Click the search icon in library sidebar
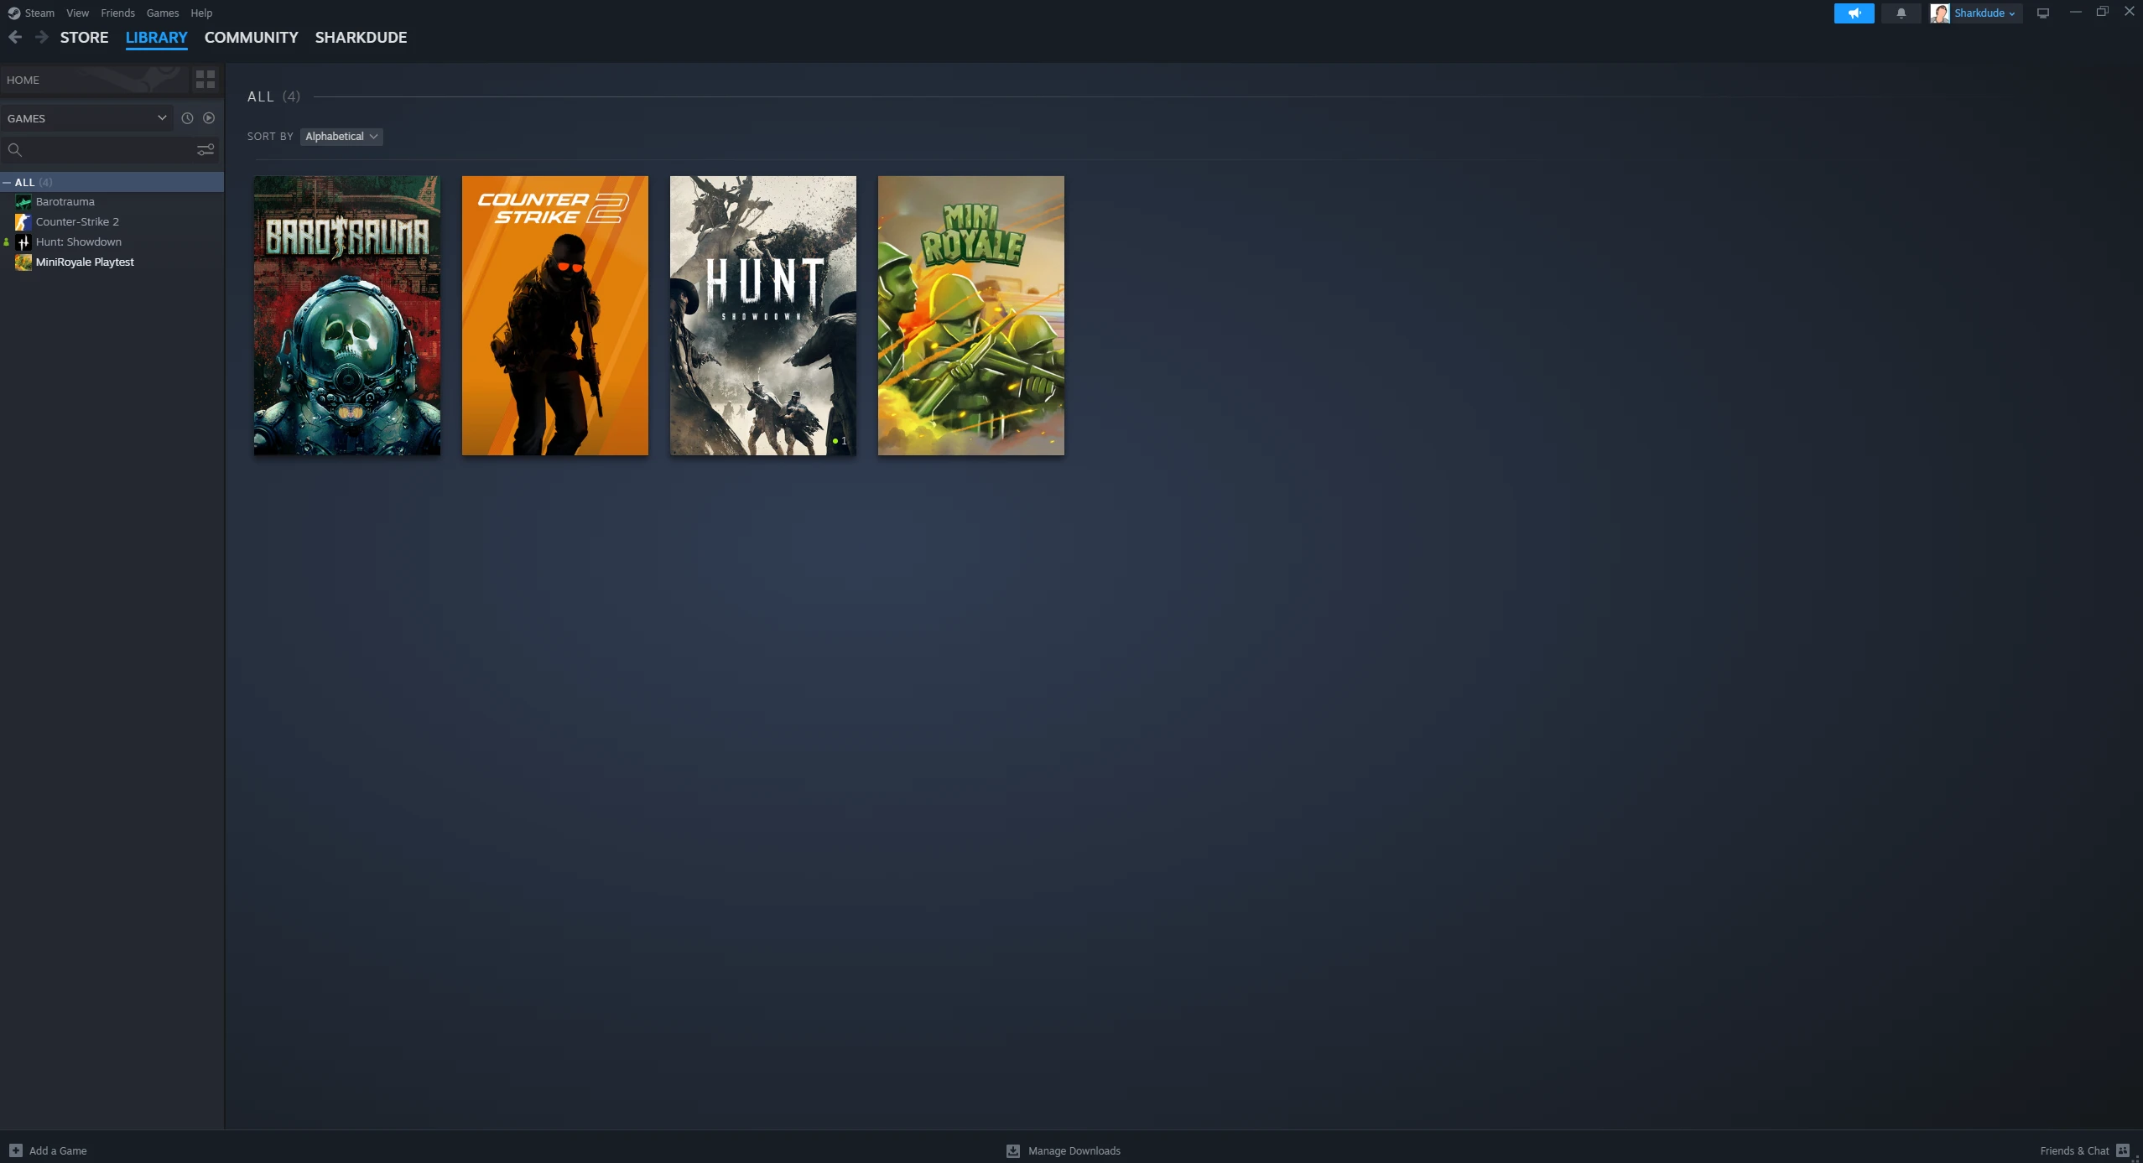 [14, 149]
